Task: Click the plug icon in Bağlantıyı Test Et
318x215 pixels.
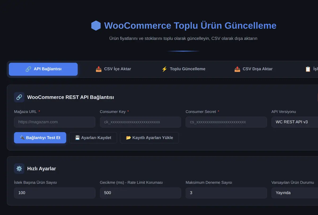Action: tap(22, 138)
